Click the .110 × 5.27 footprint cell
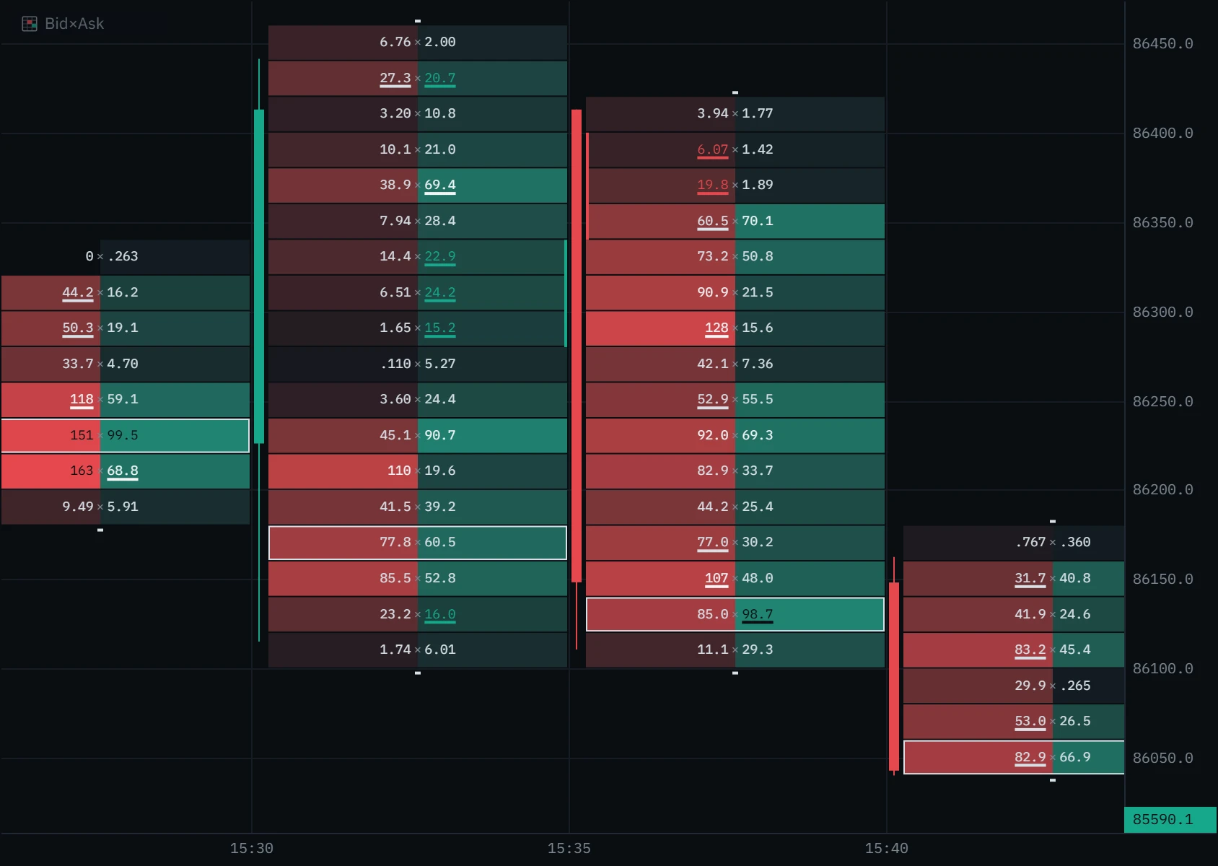 (418, 364)
